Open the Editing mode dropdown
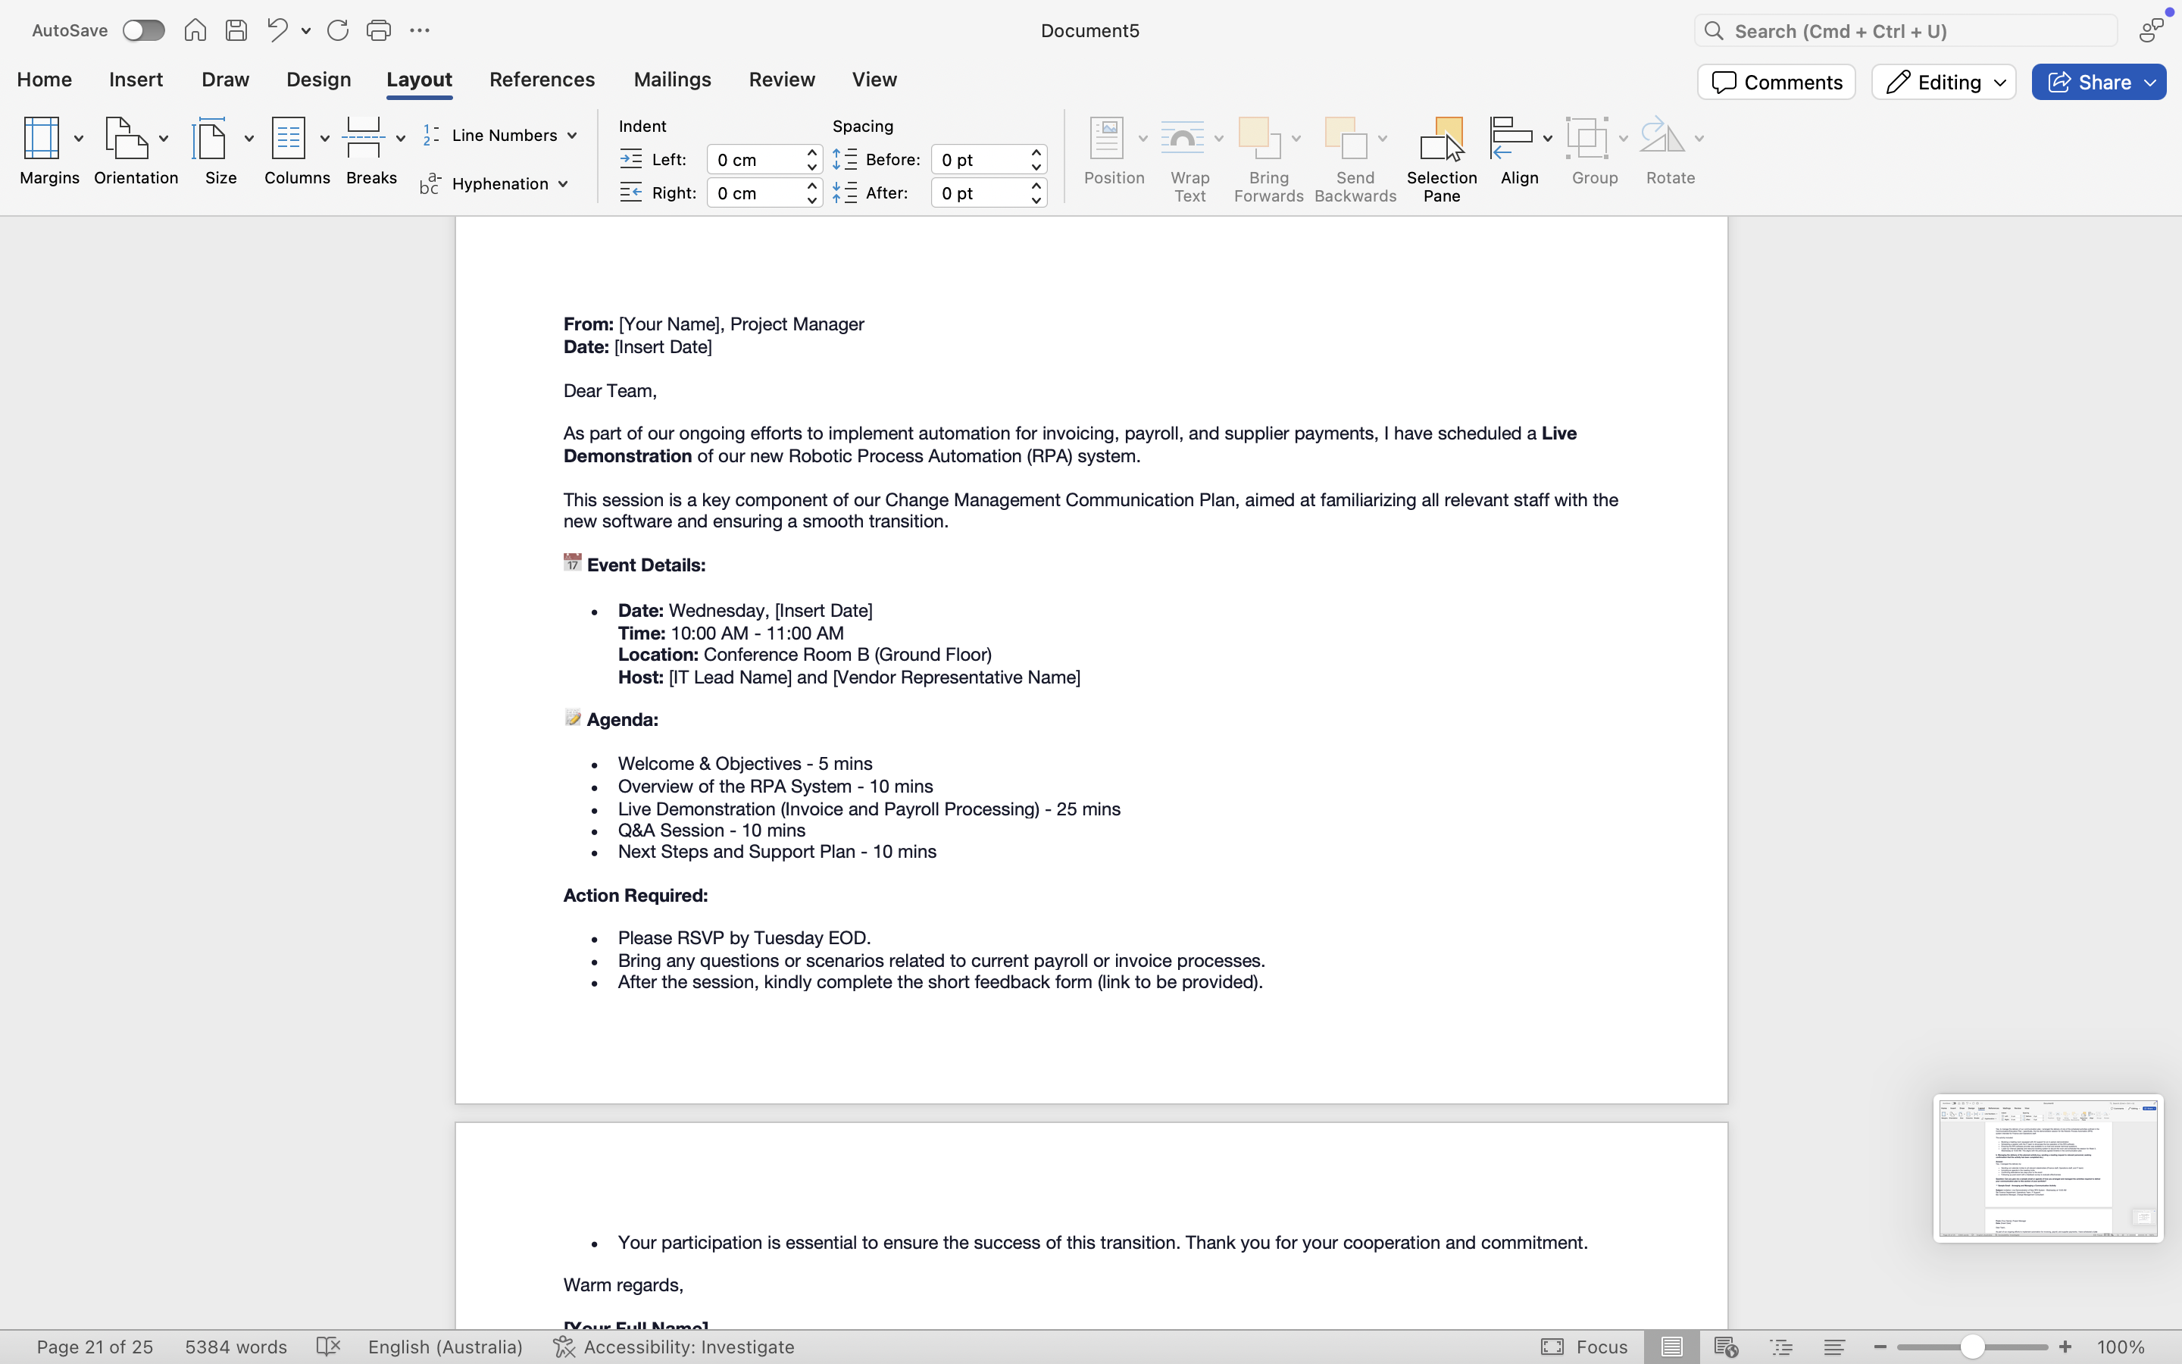 (x=1943, y=82)
